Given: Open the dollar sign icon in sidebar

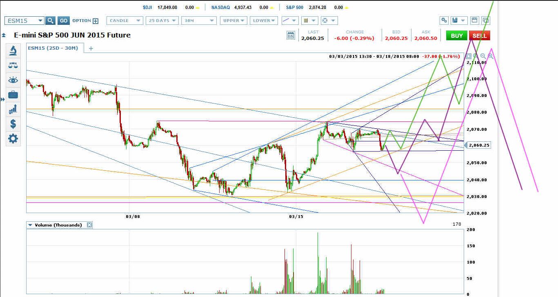Looking at the screenshot, I should [x=13, y=124].
